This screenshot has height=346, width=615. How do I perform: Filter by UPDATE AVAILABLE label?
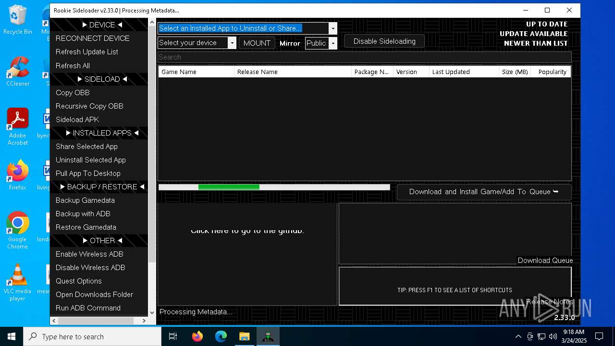pos(533,34)
